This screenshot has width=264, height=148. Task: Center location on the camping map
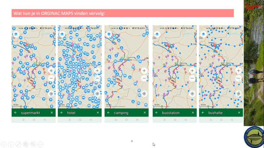tap(144, 94)
